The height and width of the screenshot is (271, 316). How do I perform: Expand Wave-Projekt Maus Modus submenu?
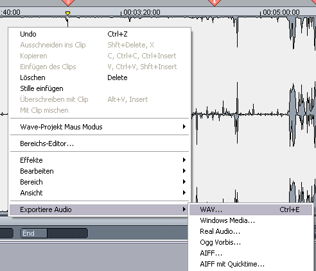point(100,127)
